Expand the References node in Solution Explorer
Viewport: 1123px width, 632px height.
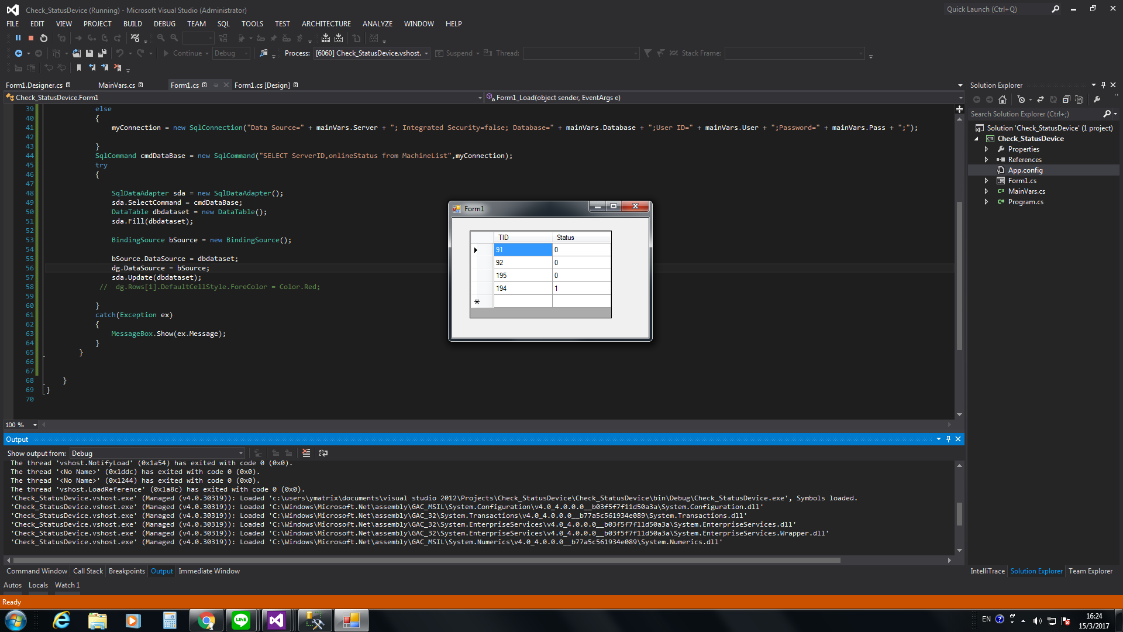tap(987, 160)
